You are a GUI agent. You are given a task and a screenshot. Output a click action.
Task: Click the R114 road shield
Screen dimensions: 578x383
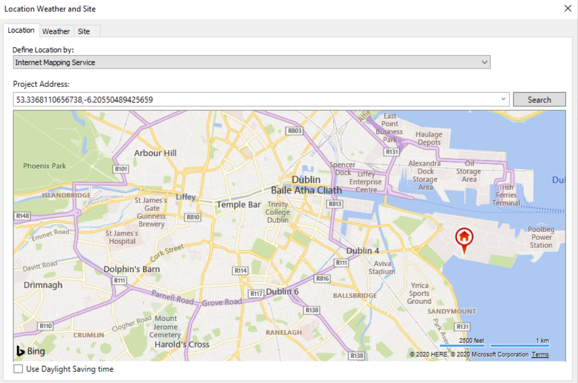pos(241,271)
